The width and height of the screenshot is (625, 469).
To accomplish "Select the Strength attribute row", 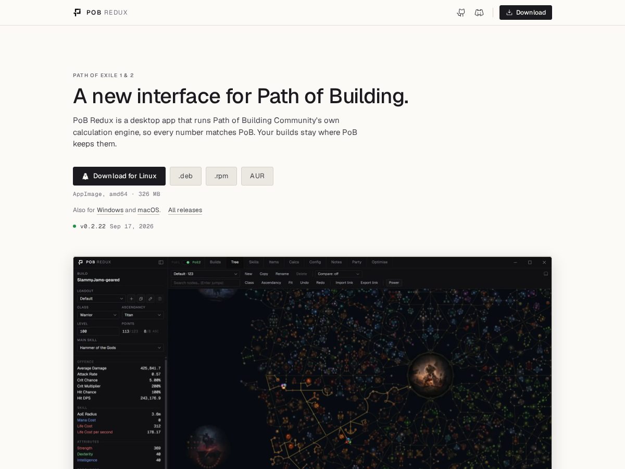I will 119,448.
